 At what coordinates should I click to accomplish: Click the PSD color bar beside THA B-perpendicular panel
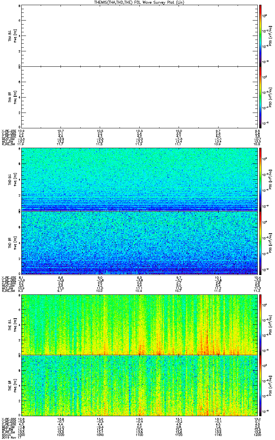point(260,36)
